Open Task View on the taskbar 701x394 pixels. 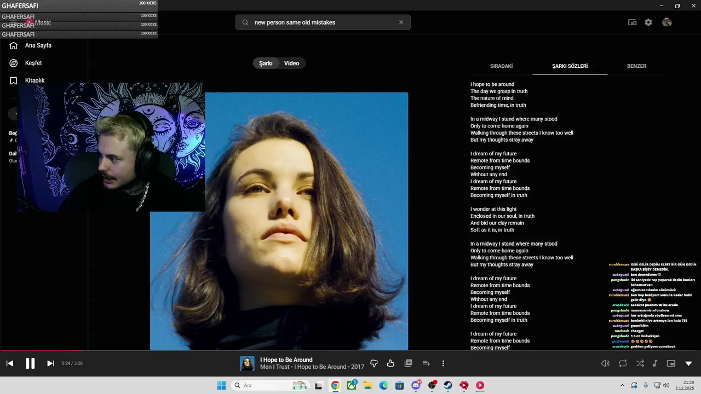coord(319,385)
